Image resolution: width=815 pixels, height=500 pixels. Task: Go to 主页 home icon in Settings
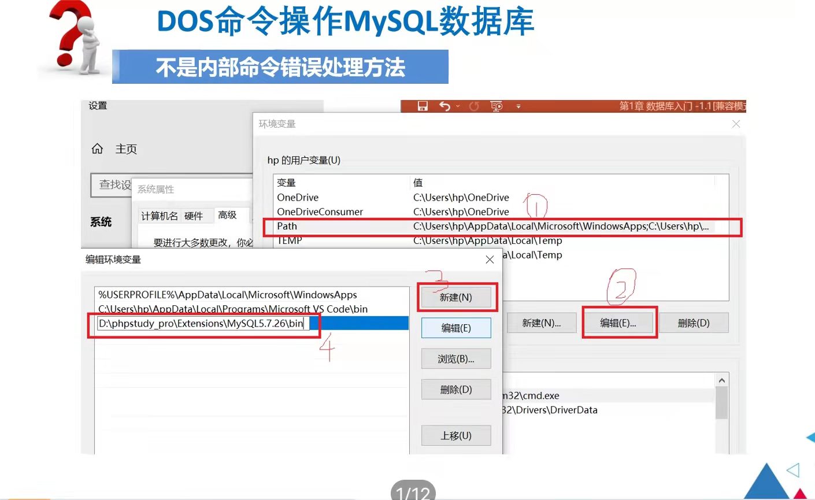tap(97, 149)
